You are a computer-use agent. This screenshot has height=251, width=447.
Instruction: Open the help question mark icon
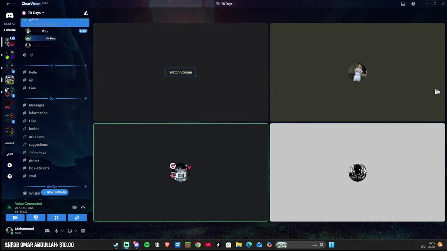pyautogui.click(x=413, y=3)
